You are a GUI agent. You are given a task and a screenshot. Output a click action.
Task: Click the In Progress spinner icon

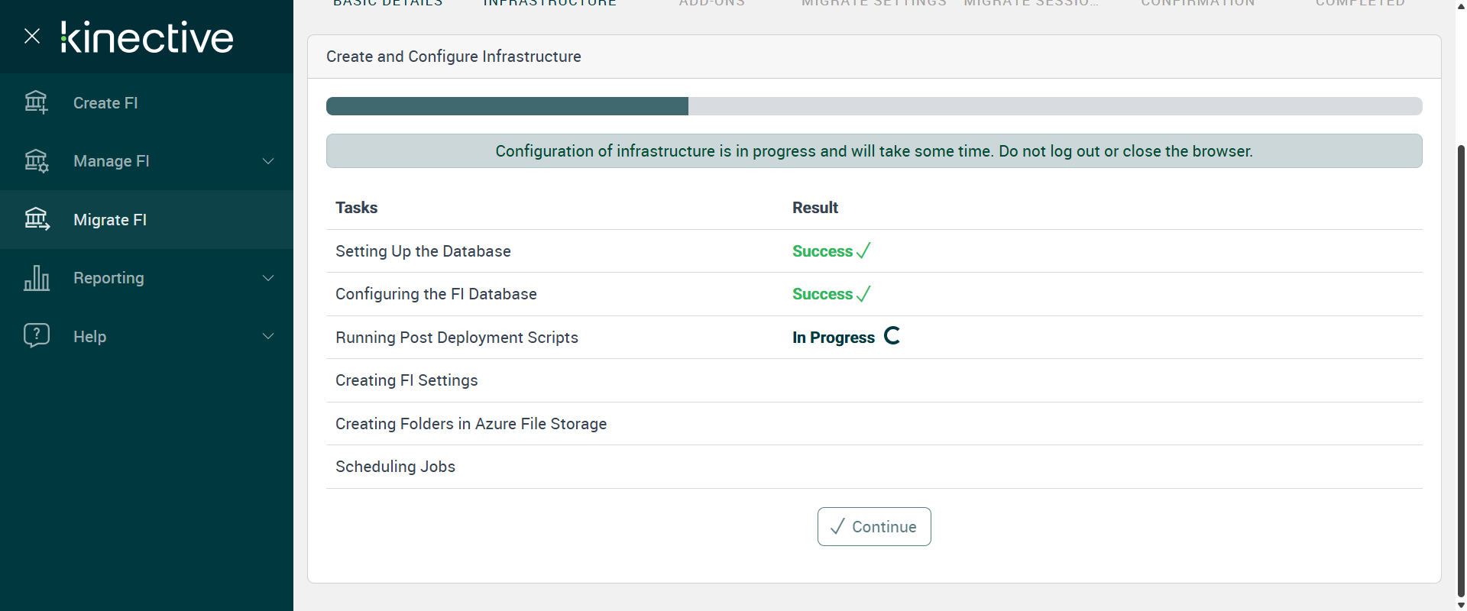tap(892, 336)
